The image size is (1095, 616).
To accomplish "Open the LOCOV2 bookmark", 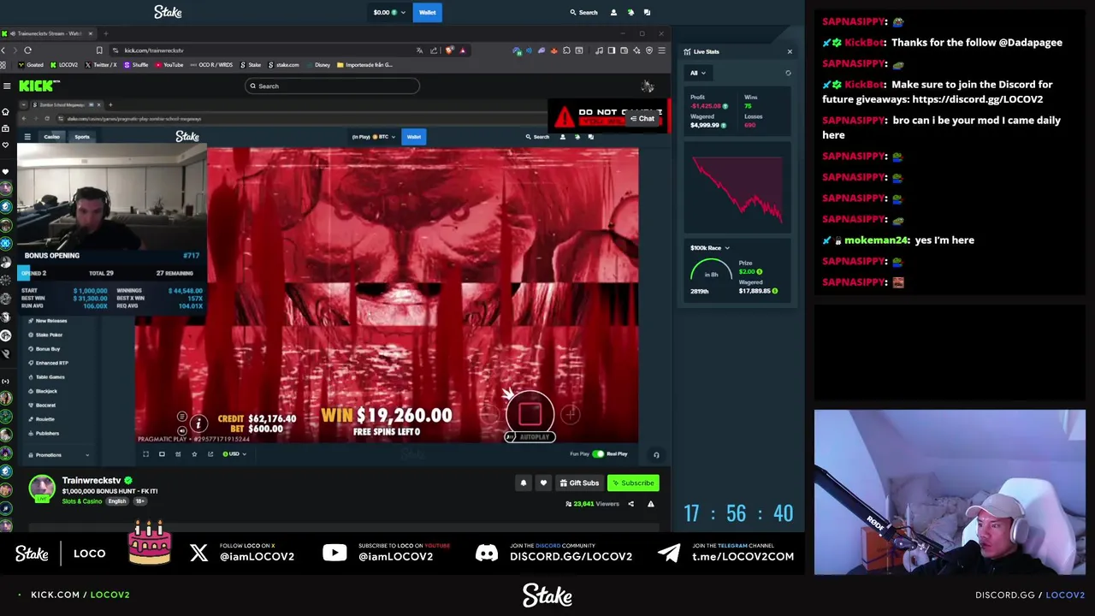I will pyautogui.click(x=64, y=65).
